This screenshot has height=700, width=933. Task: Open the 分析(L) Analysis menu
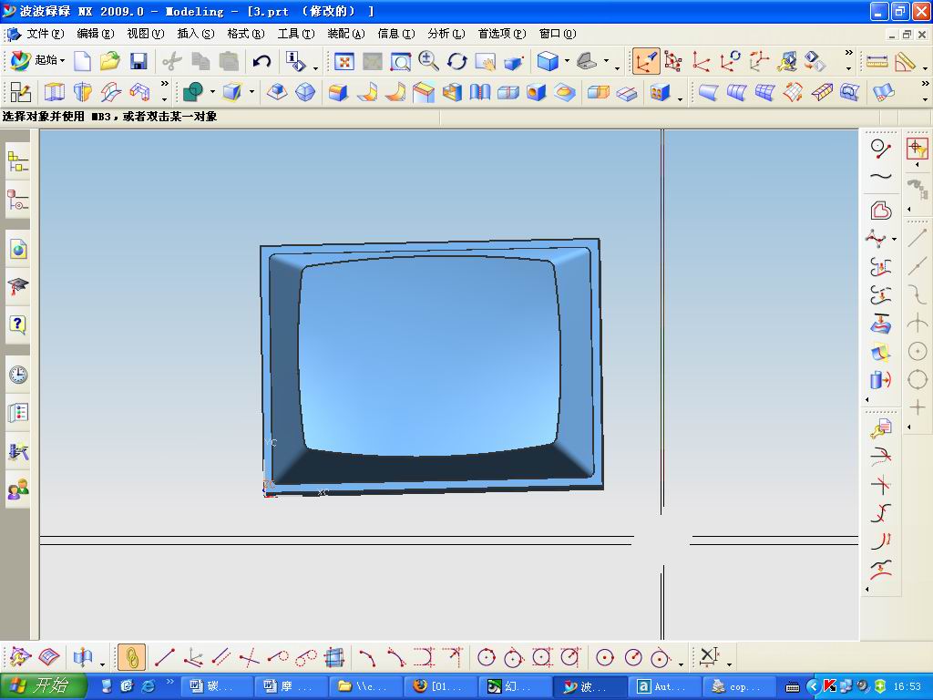[x=446, y=34]
